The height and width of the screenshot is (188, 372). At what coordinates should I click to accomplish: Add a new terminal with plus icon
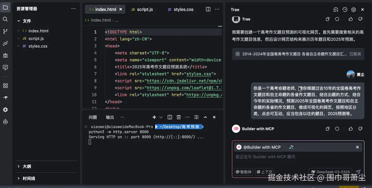pos(154,117)
